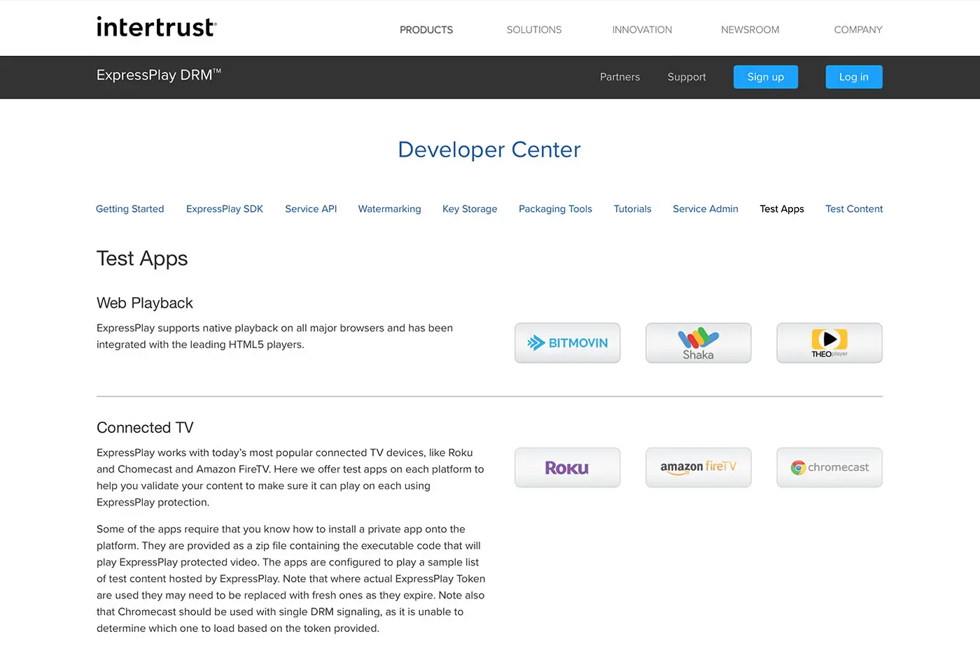Click the Test Apps page heading
Viewport: 980px width, 653px height.
pyautogui.click(x=142, y=259)
